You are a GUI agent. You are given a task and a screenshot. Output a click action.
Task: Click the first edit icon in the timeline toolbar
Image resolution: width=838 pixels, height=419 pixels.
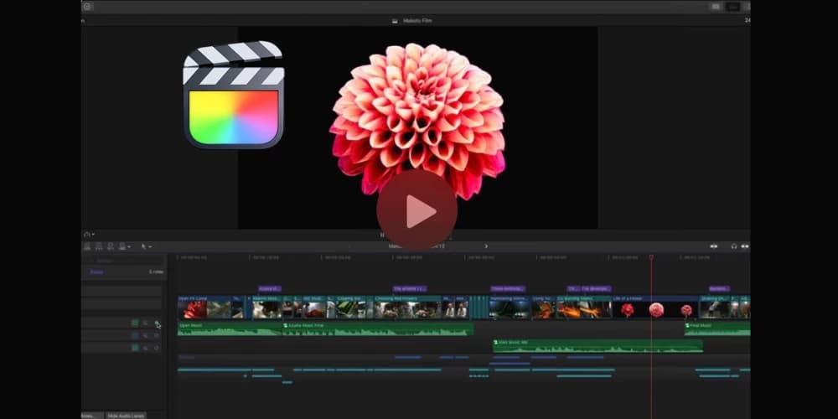[87, 246]
